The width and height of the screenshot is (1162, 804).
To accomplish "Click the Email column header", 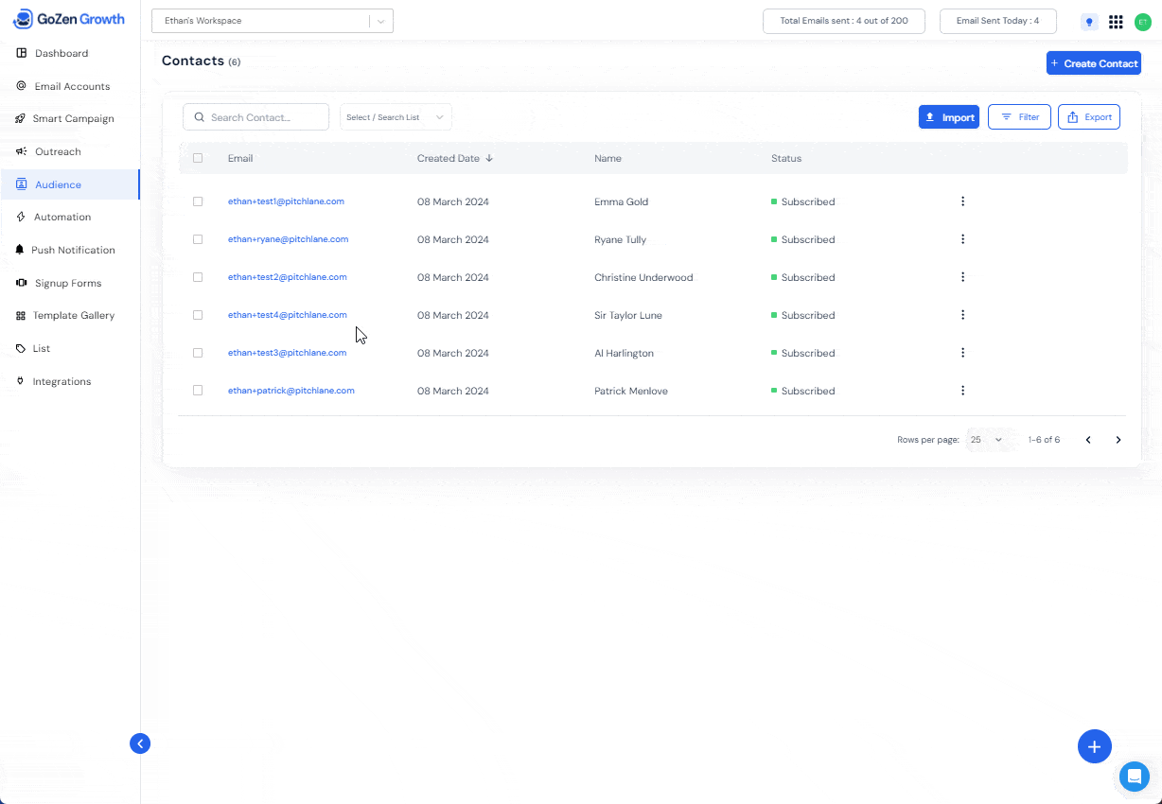I will [x=240, y=158].
